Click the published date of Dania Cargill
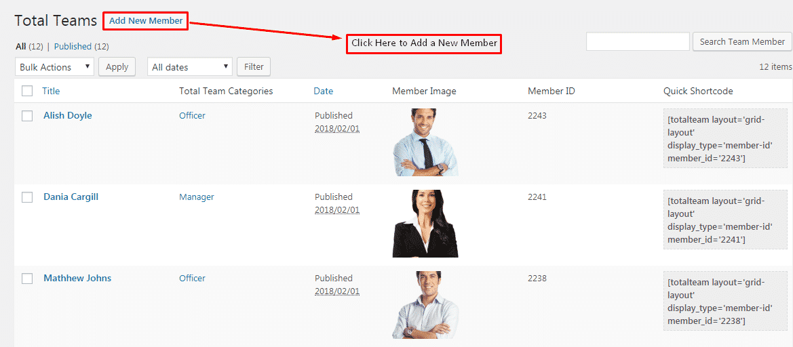Viewport: 793px width, 347px height. (337, 209)
